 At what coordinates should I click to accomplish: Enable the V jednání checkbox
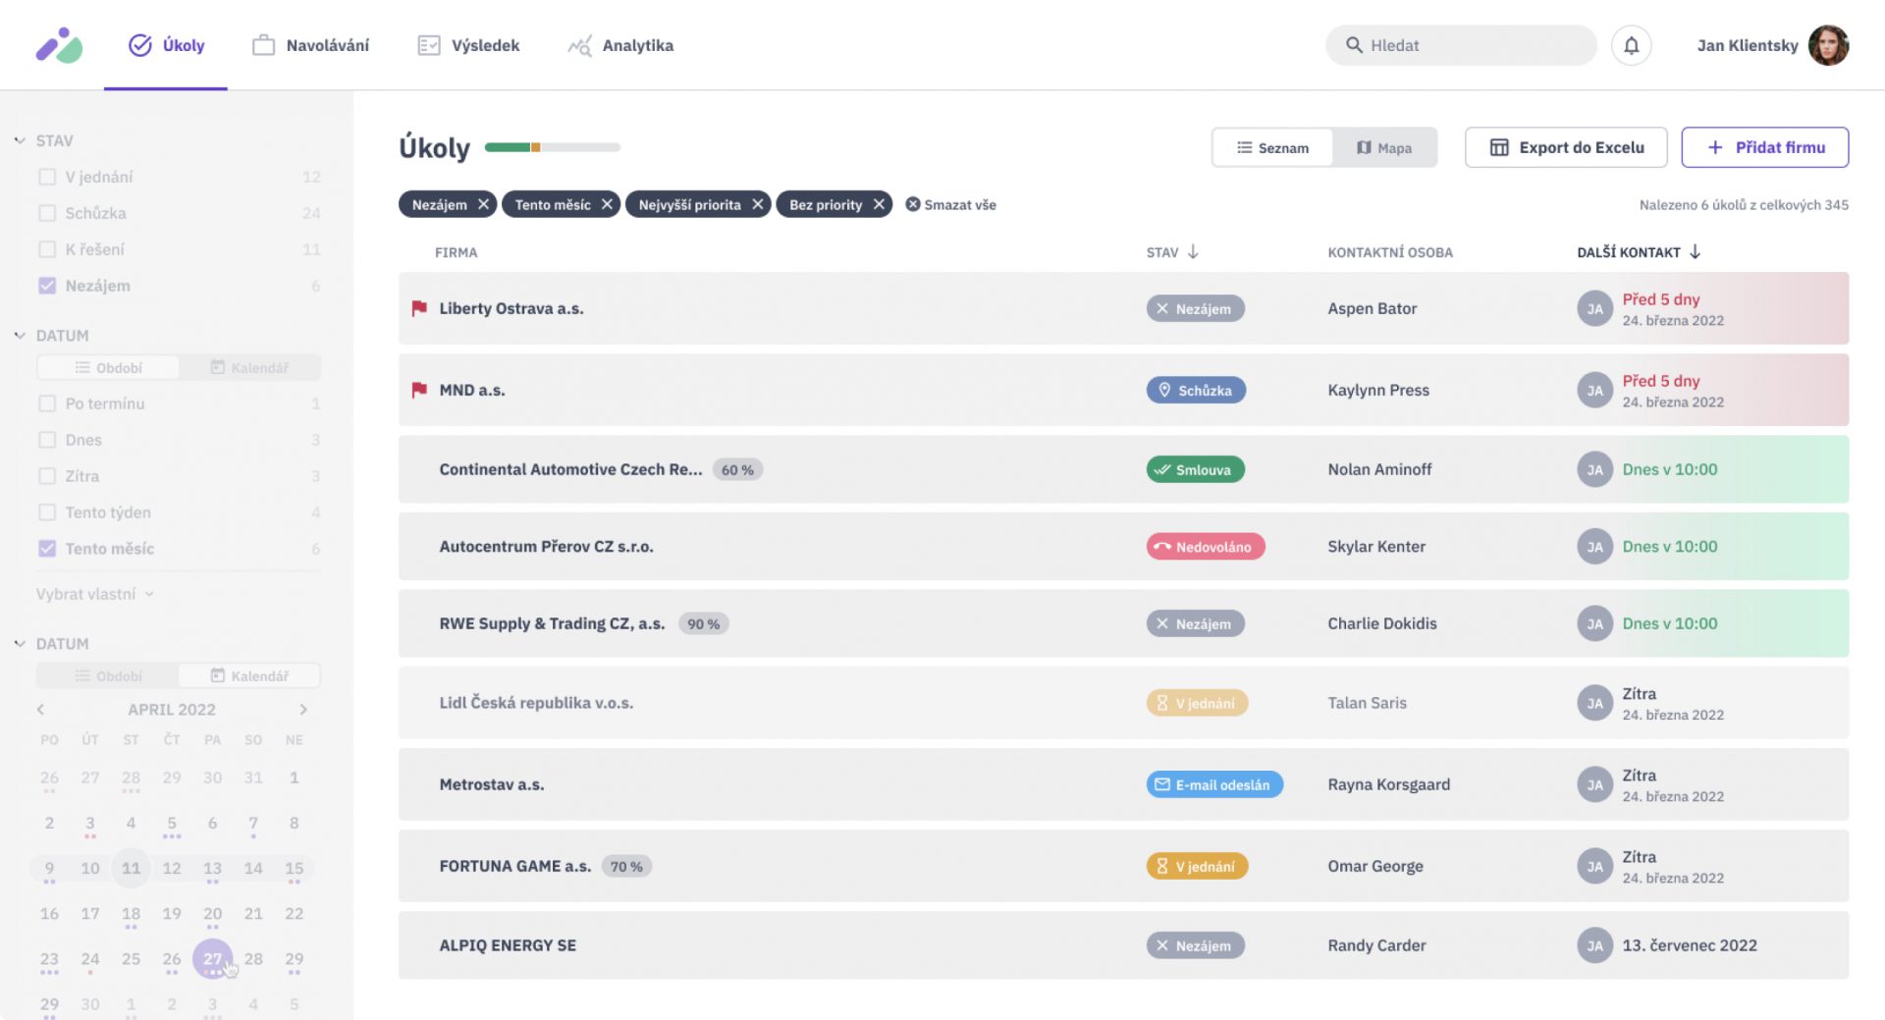pyautogui.click(x=47, y=177)
